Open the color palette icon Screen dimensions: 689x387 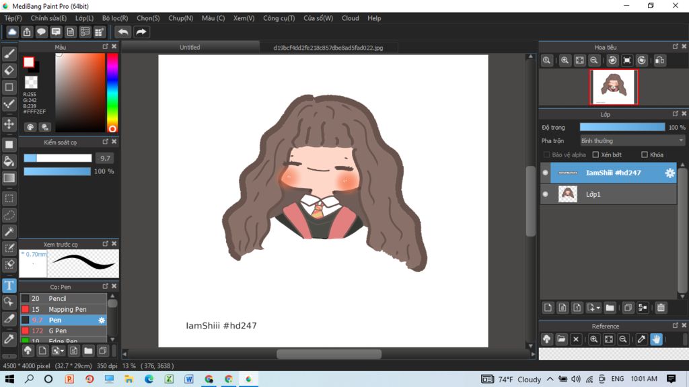pos(30,127)
